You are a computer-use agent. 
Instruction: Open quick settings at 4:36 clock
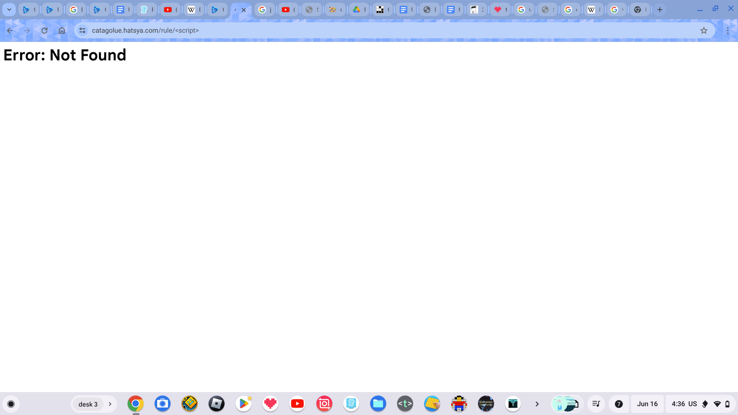click(x=700, y=404)
